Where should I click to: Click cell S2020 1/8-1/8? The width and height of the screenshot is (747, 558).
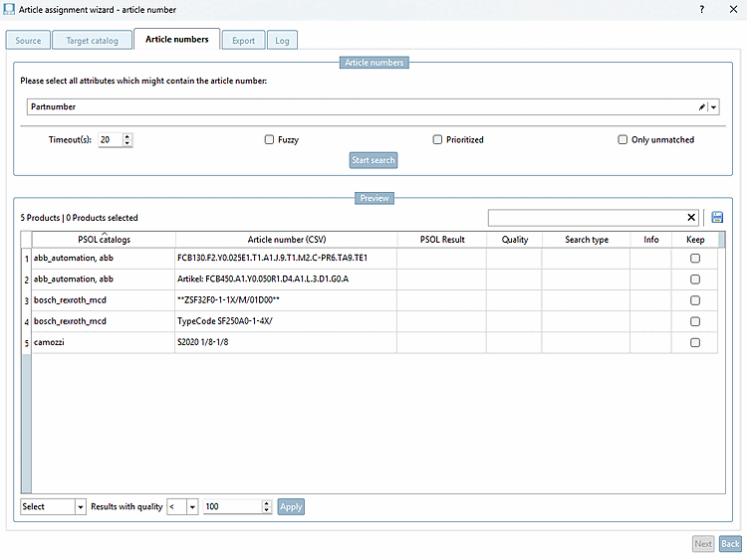tap(286, 342)
